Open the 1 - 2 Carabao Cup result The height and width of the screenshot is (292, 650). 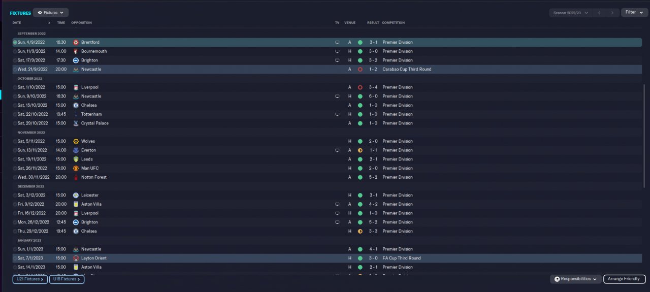pyautogui.click(x=373, y=70)
